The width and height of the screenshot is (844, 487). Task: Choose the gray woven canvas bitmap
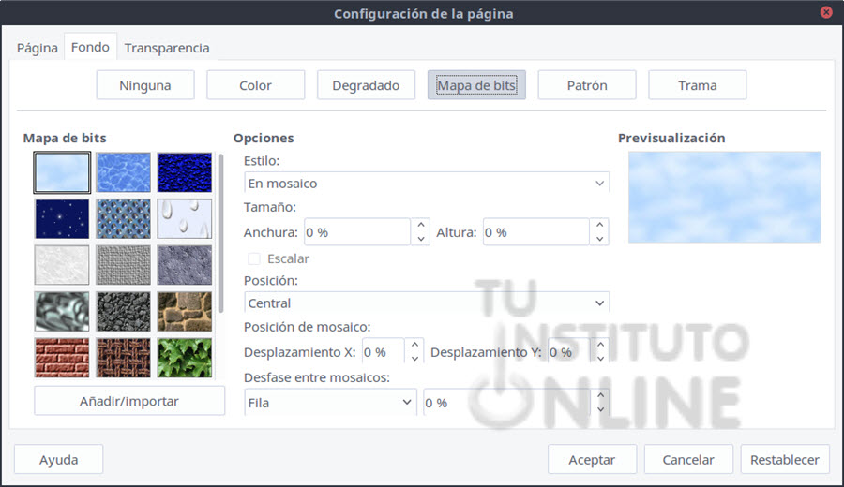123,265
